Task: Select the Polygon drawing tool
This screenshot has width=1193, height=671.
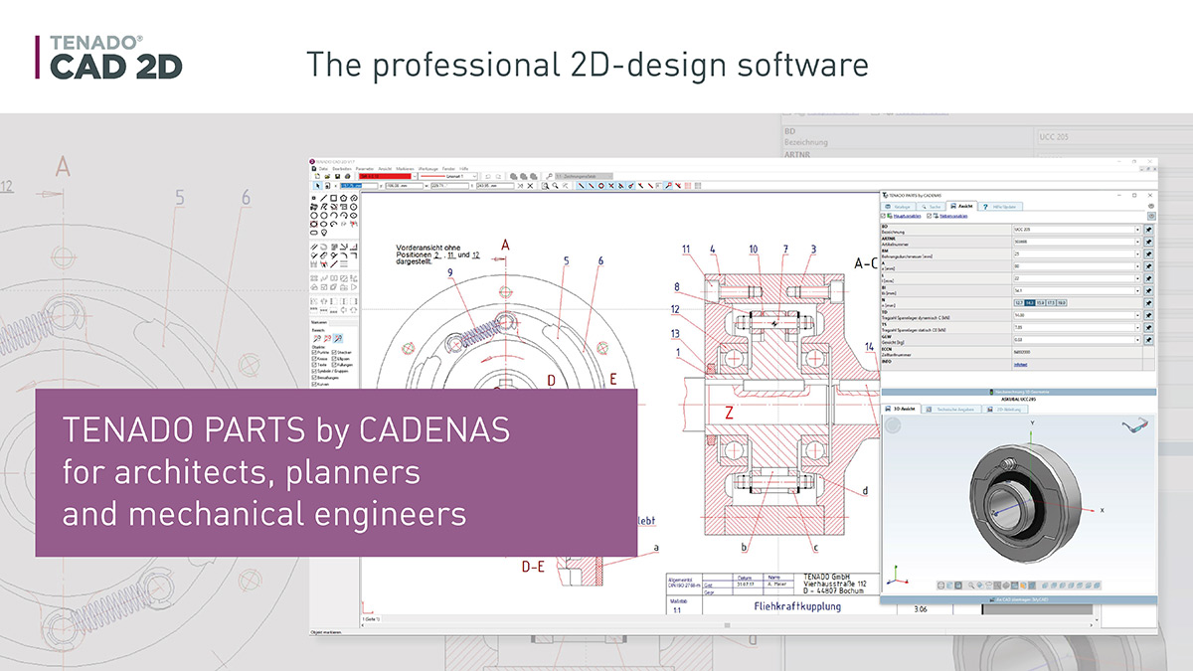Action: (344, 198)
